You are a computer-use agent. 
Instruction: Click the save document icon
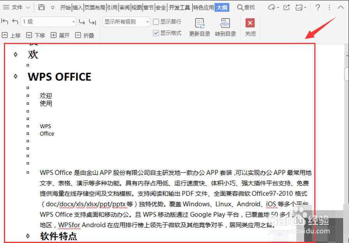(x=41, y=7)
